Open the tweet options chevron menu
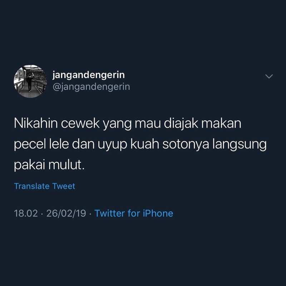The width and height of the screenshot is (286, 286). [x=269, y=76]
